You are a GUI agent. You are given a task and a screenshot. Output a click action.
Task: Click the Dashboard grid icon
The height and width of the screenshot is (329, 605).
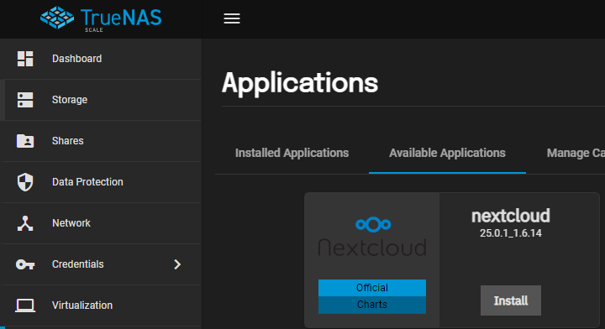coord(25,59)
